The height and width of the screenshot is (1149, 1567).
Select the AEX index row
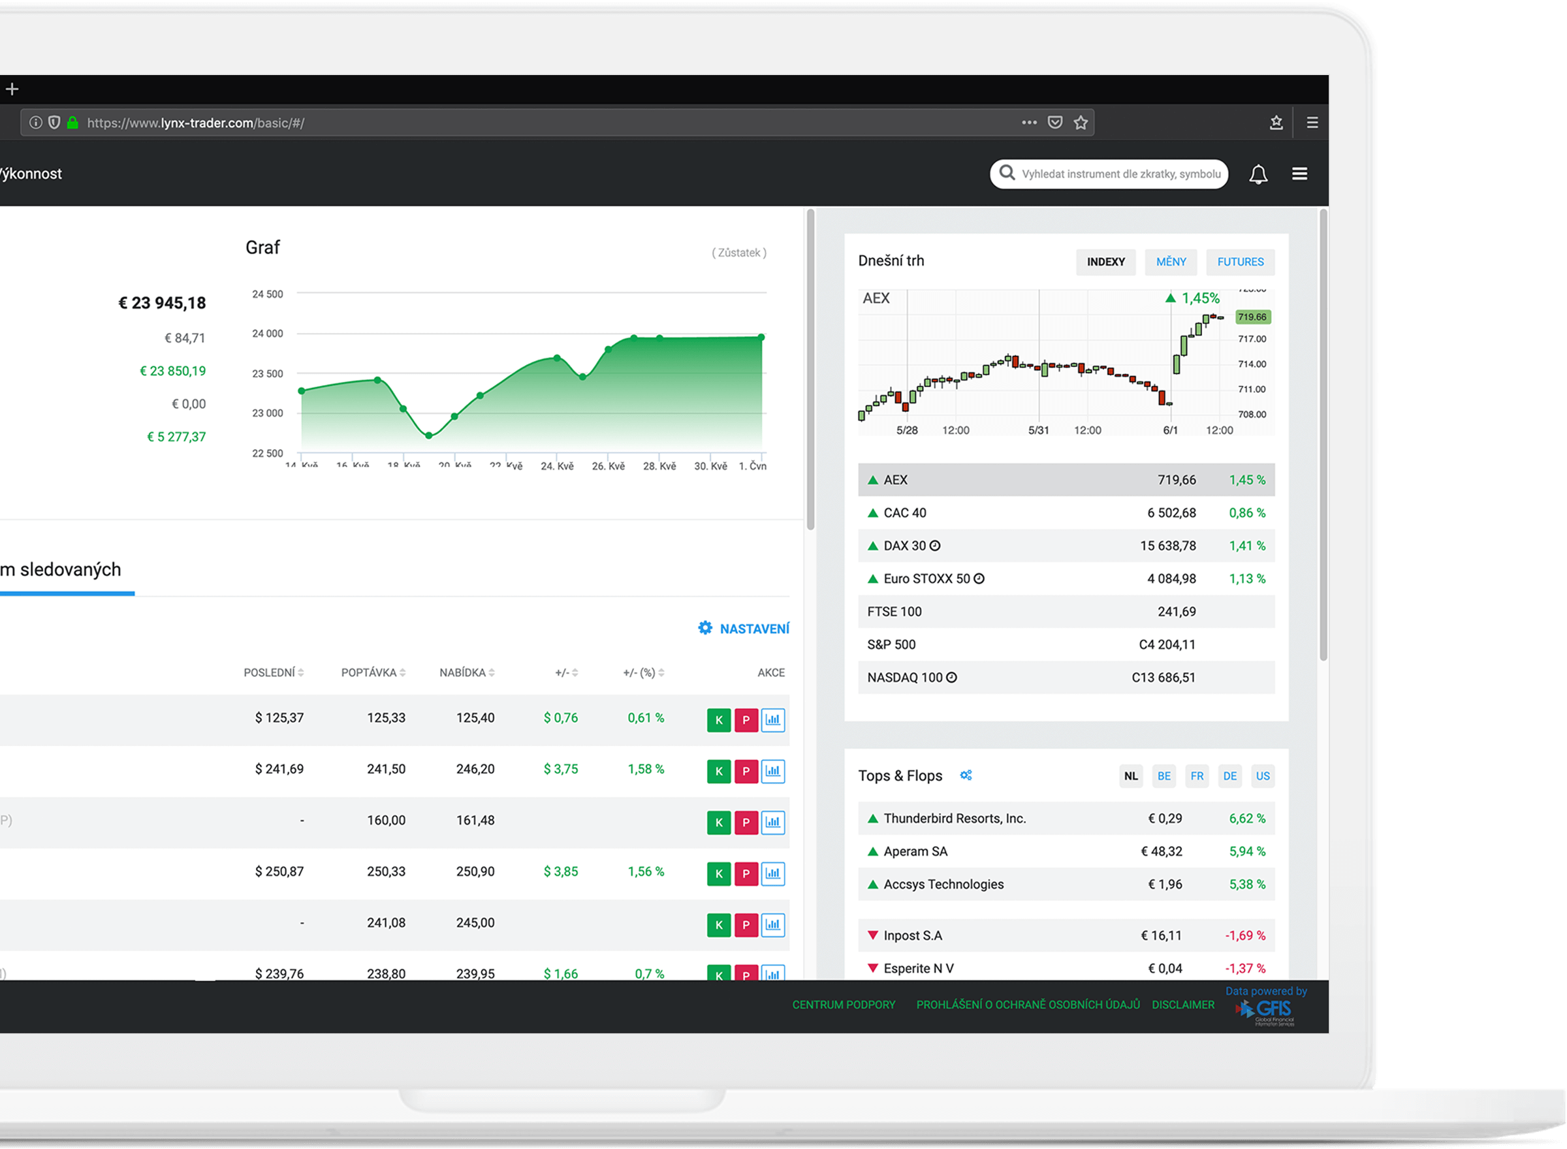click(1066, 480)
